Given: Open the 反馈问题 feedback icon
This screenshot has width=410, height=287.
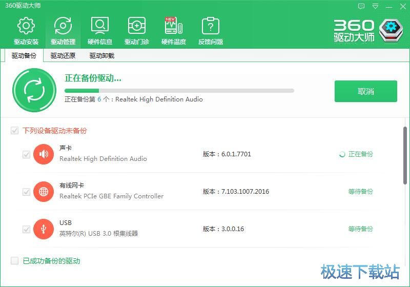Looking at the screenshot, I should tap(211, 26).
